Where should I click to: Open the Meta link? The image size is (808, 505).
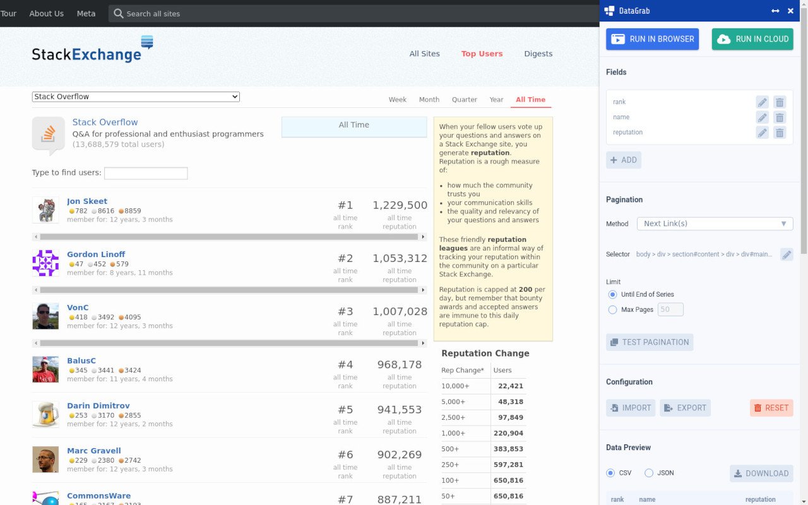86,13
